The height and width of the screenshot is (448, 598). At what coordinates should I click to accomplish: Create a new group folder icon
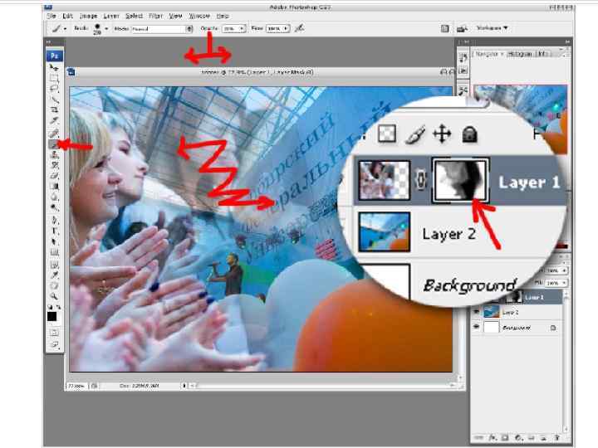[531, 438]
